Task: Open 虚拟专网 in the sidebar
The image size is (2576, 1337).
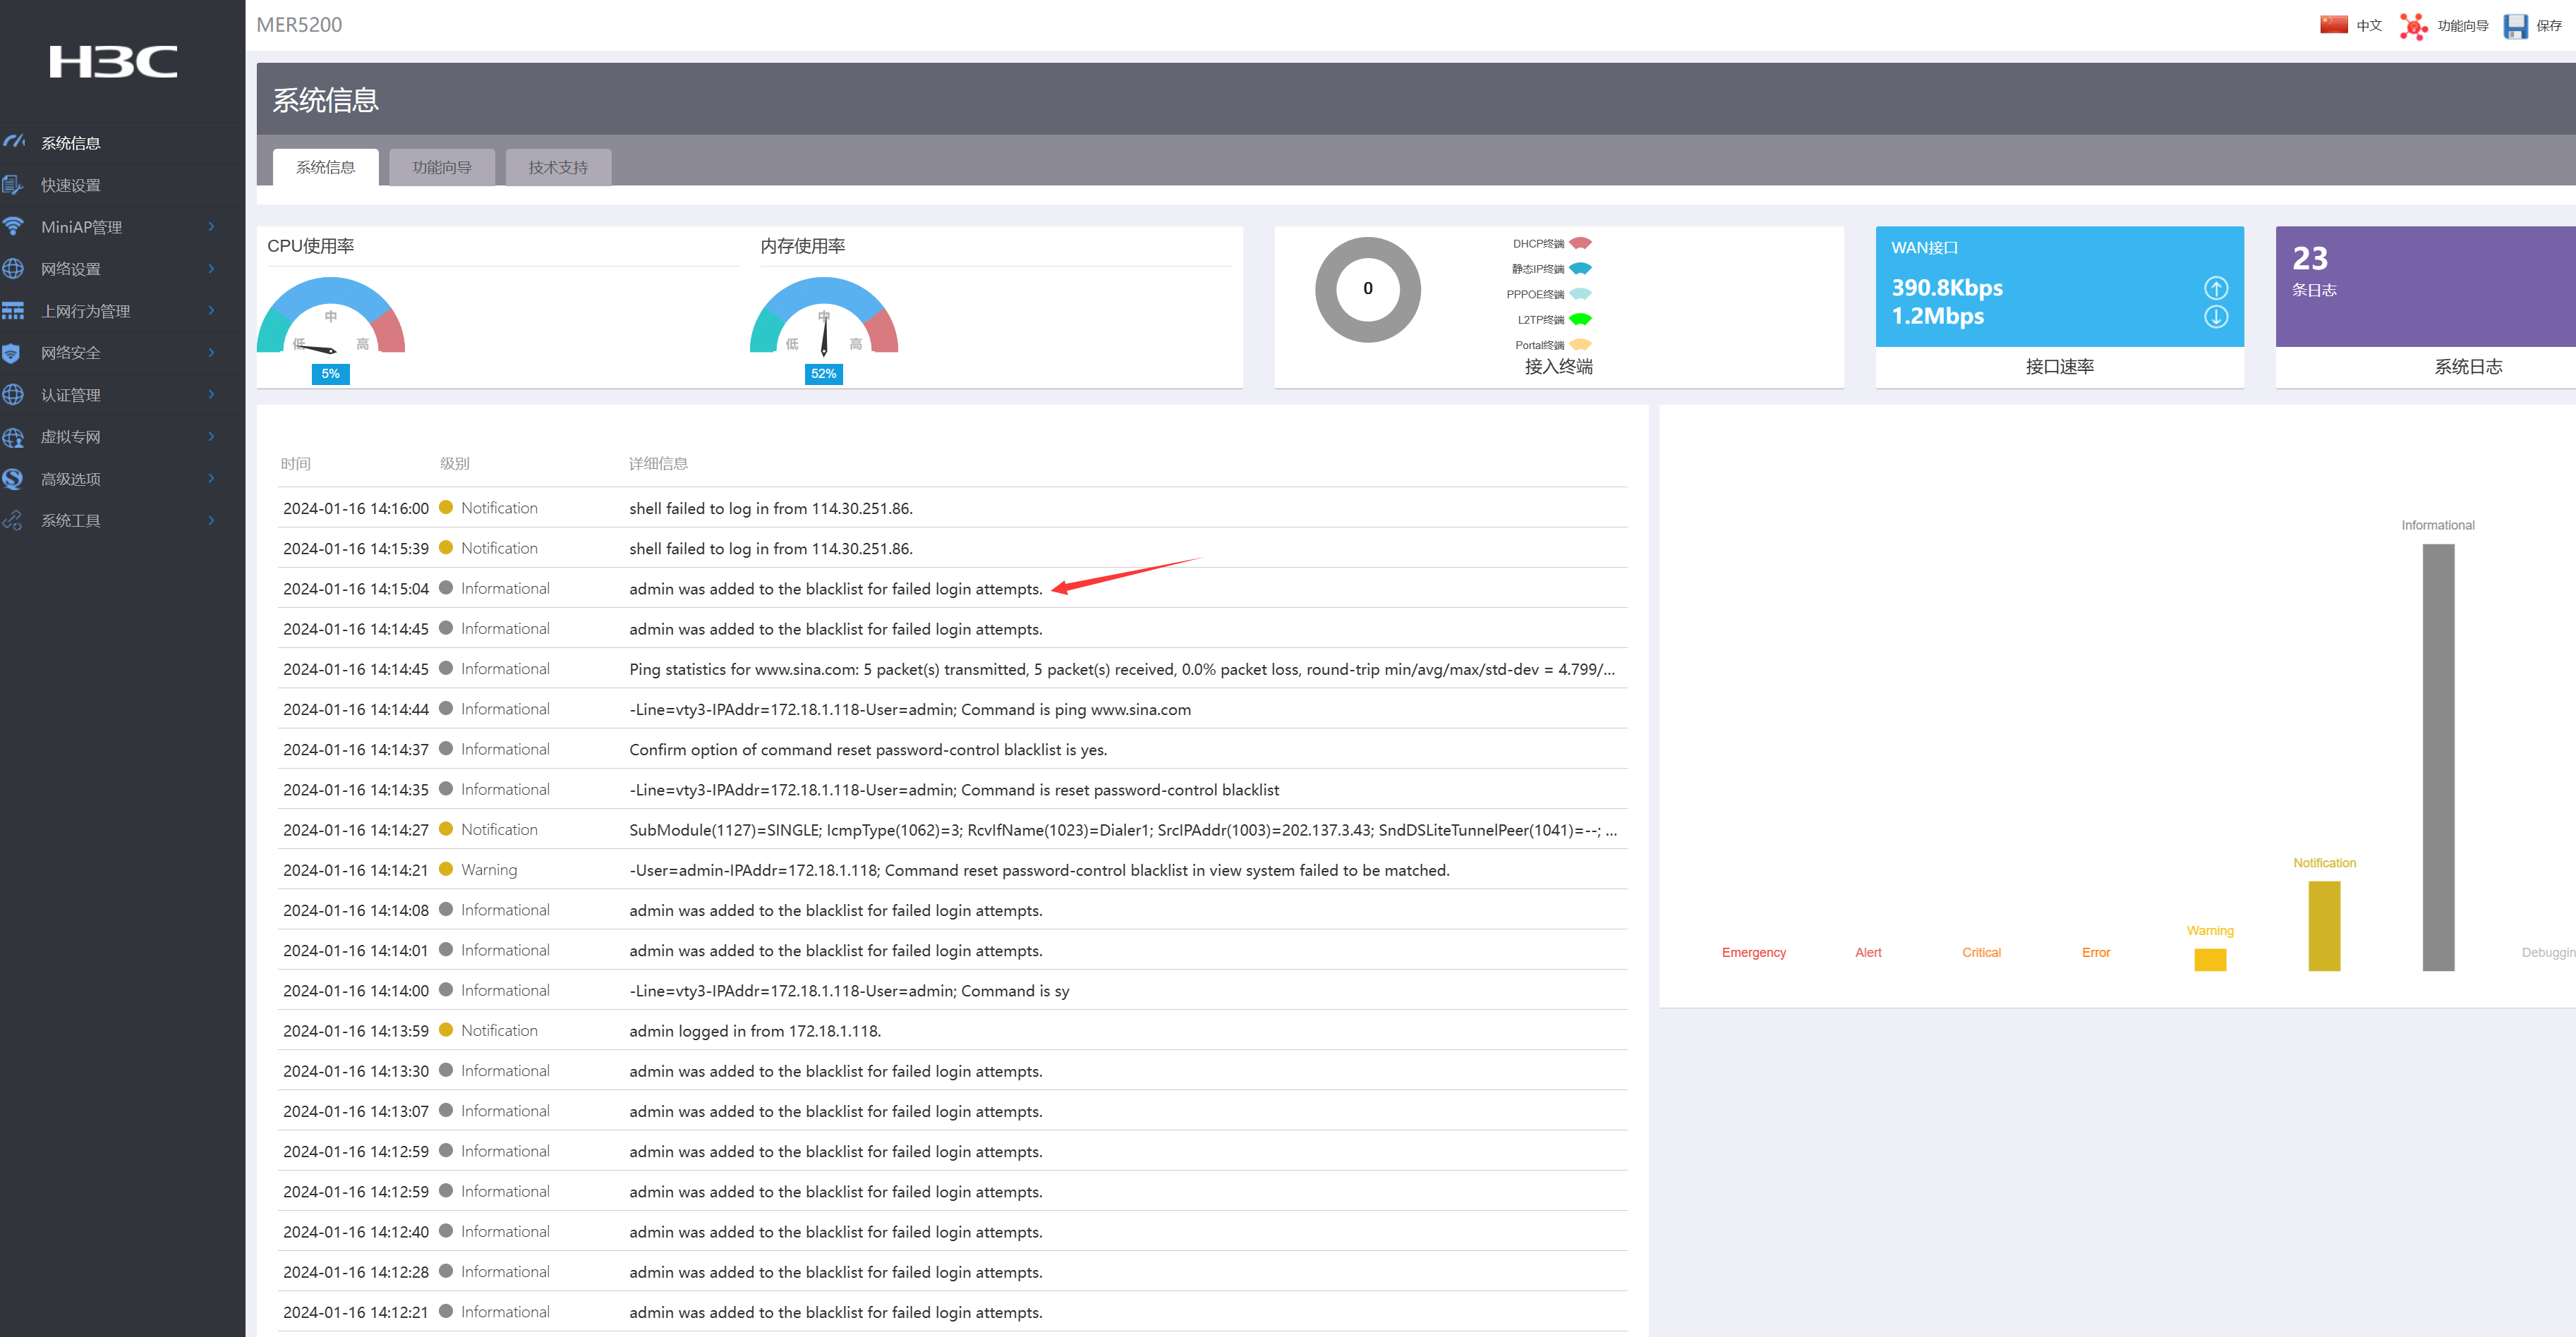Action: (70, 436)
